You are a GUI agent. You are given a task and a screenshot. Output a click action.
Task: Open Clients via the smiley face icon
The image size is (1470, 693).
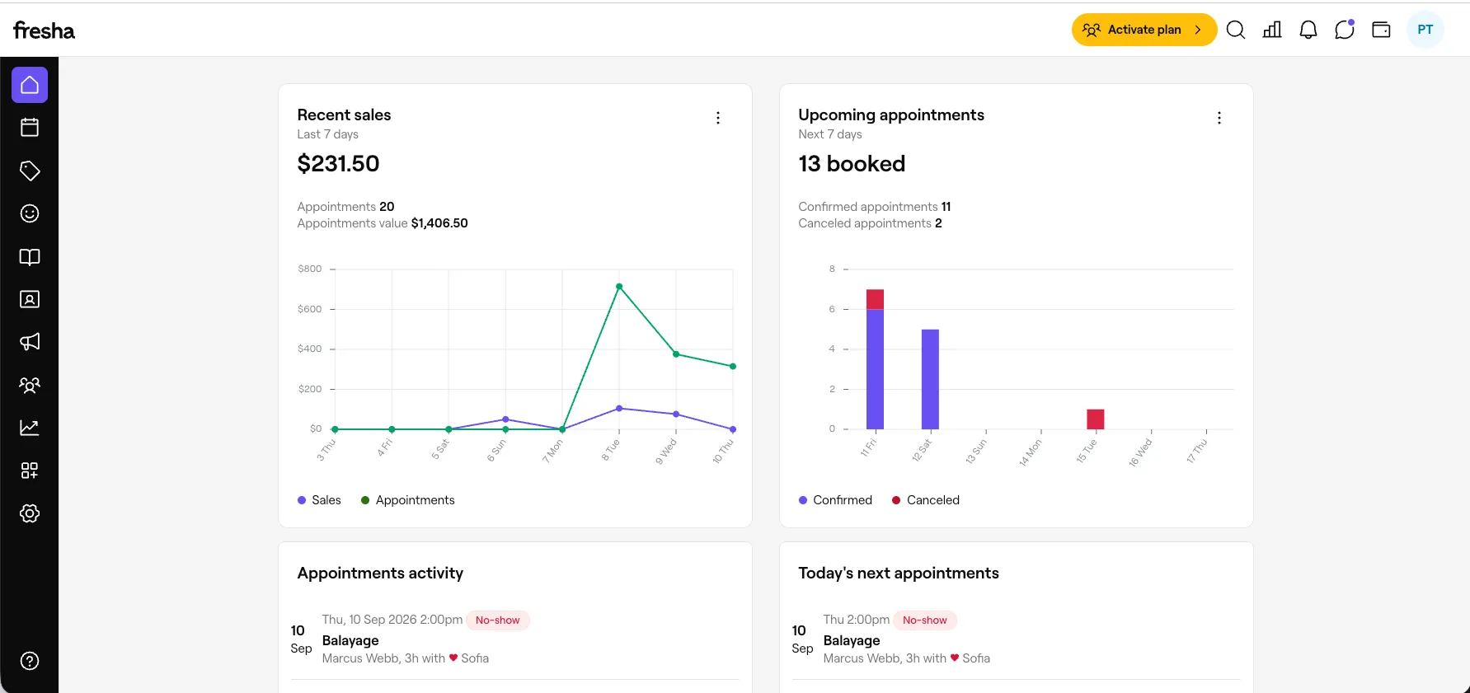click(x=30, y=213)
